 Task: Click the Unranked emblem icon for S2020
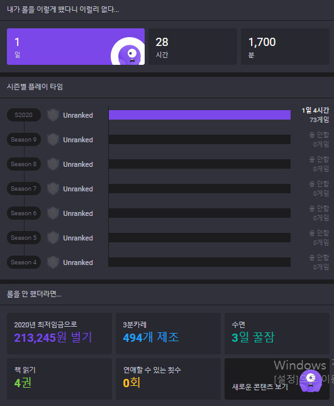[x=53, y=115]
